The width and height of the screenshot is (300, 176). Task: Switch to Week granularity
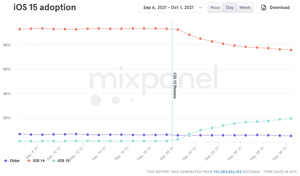[245, 7]
